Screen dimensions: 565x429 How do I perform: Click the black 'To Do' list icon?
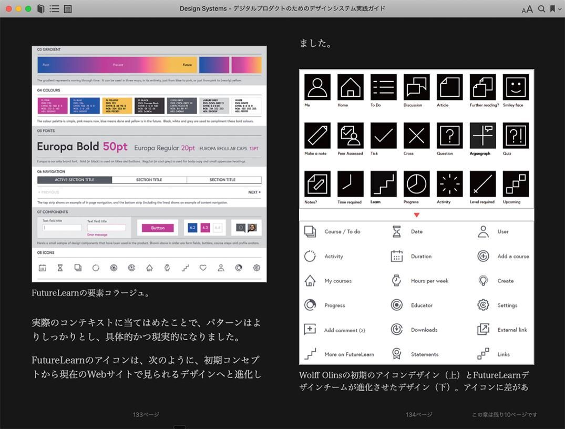tap(383, 87)
